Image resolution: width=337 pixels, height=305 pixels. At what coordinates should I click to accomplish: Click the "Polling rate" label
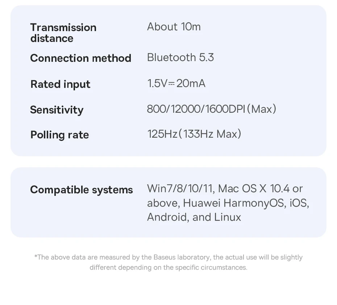59,135
